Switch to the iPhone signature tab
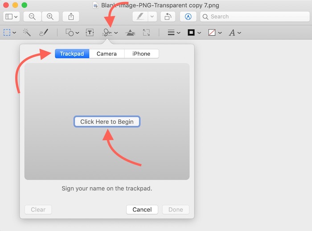This screenshot has width=312, height=231. click(x=141, y=54)
